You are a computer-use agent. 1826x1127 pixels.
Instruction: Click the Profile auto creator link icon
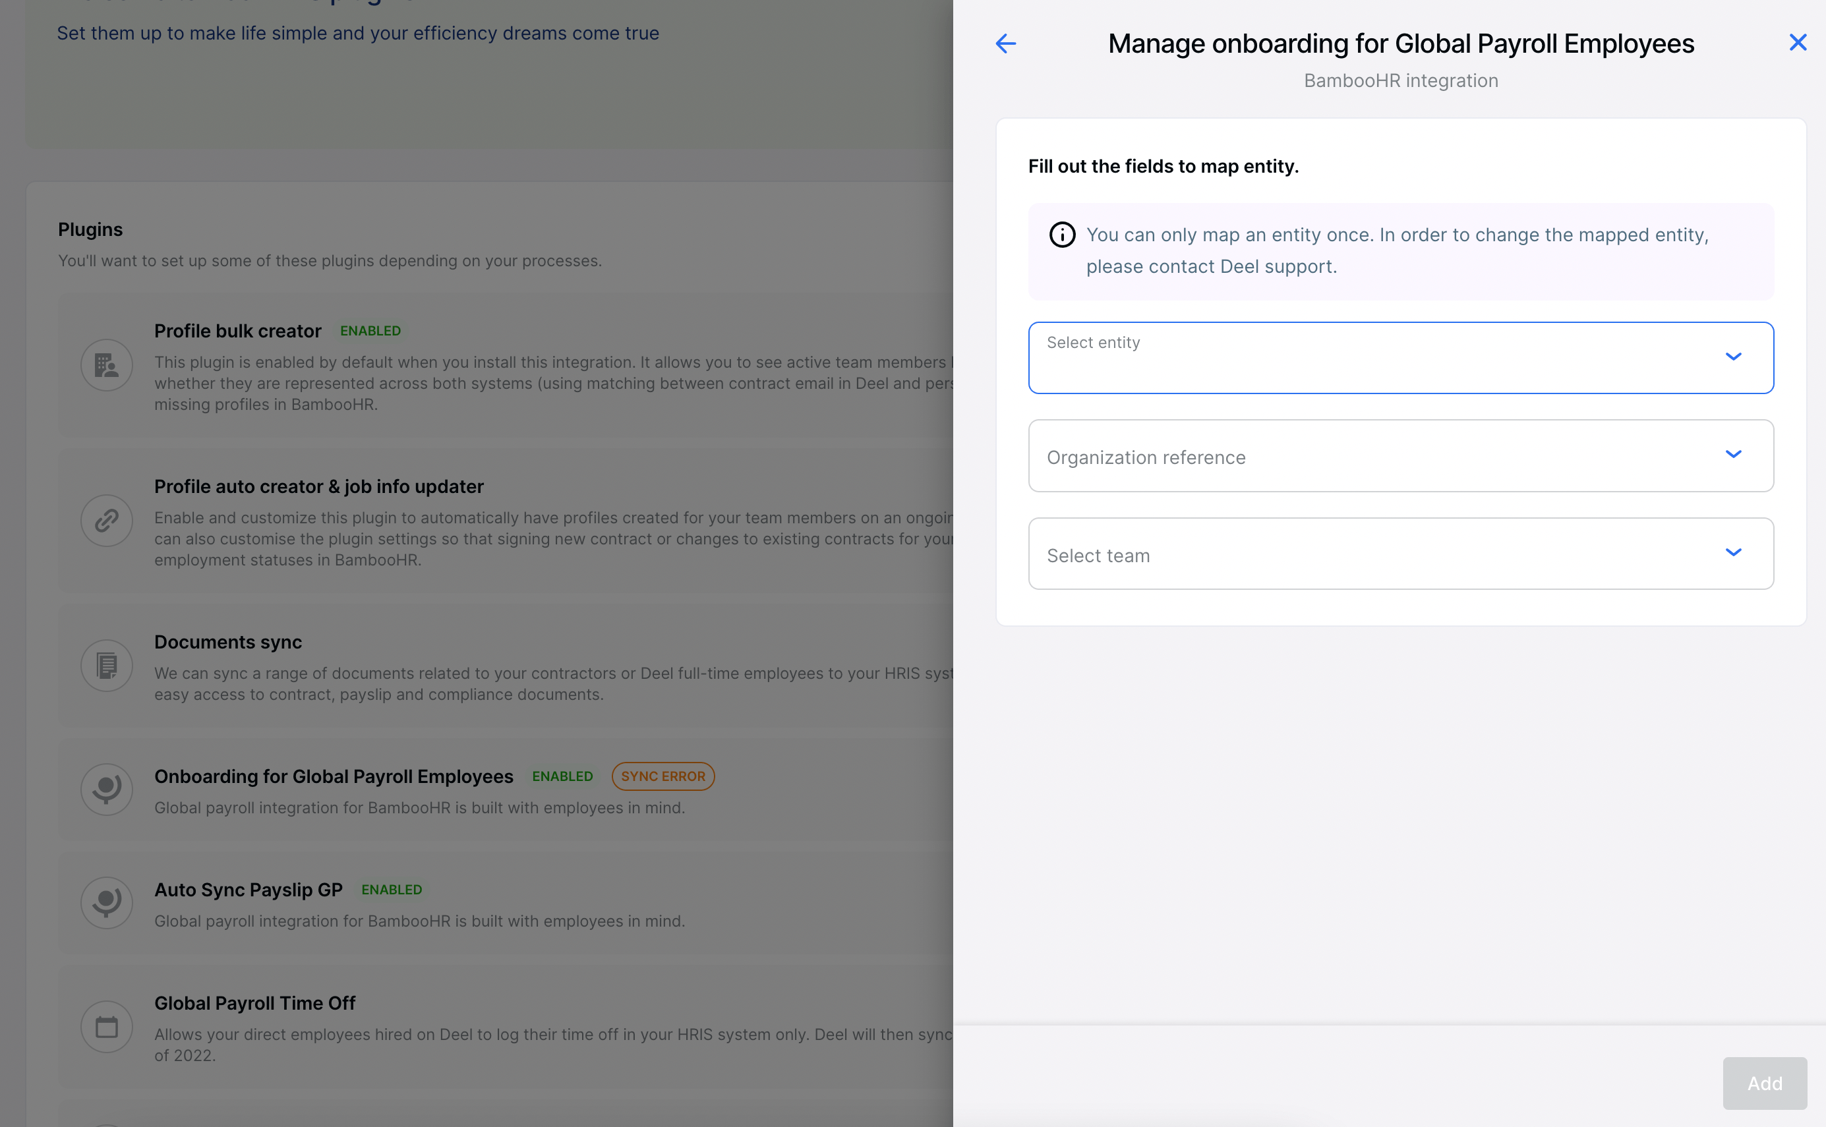107,520
